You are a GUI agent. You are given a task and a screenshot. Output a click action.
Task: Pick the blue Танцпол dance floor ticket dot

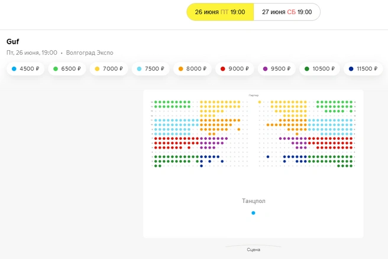click(253, 213)
